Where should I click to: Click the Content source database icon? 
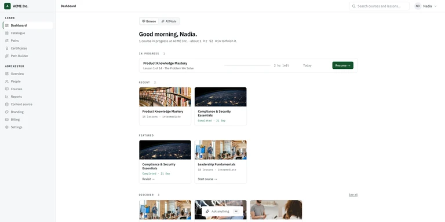tap(7, 105)
